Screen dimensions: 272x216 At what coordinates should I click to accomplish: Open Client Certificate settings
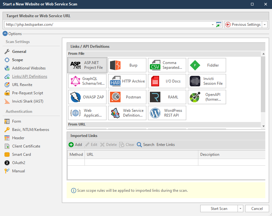(26, 146)
